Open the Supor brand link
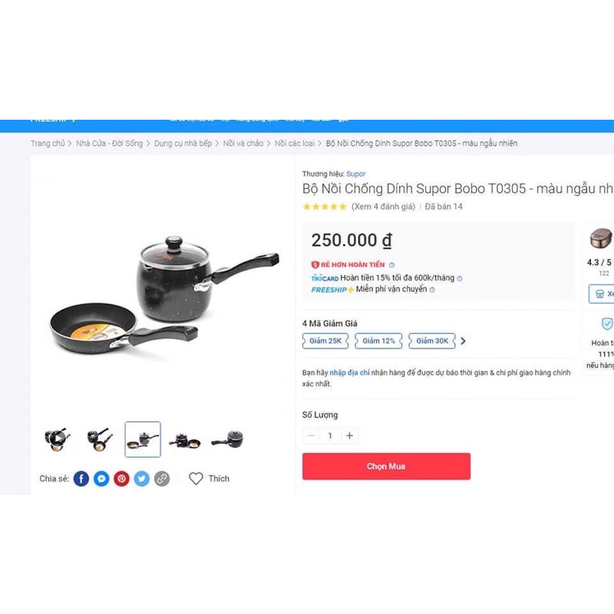The height and width of the screenshot is (614, 614). tap(355, 174)
